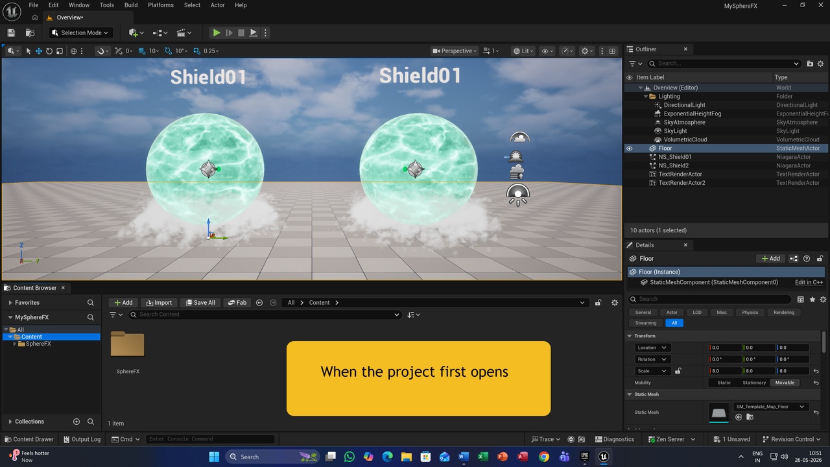Open the Outliner filter dropdown

click(635, 64)
